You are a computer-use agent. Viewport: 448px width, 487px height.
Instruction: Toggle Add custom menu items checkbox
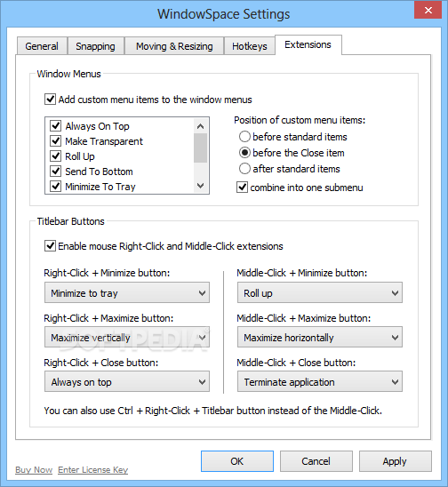(x=50, y=100)
